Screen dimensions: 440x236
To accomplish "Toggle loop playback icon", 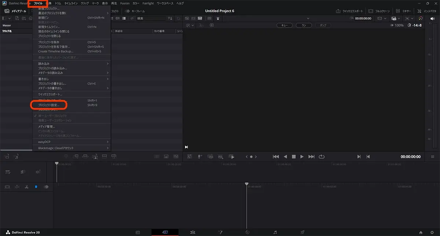I will [x=322, y=157].
